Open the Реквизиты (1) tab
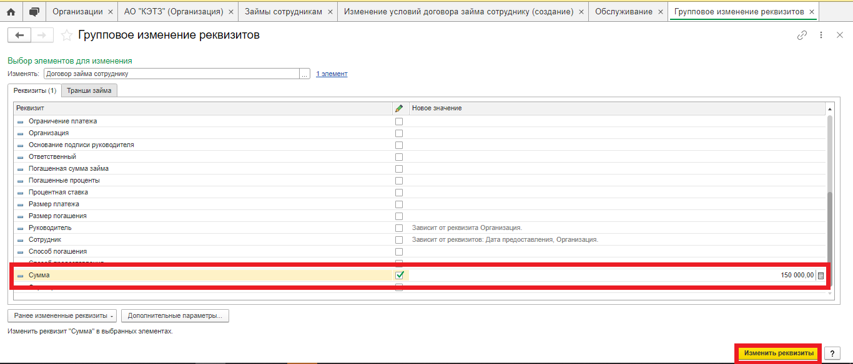 point(35,90)
